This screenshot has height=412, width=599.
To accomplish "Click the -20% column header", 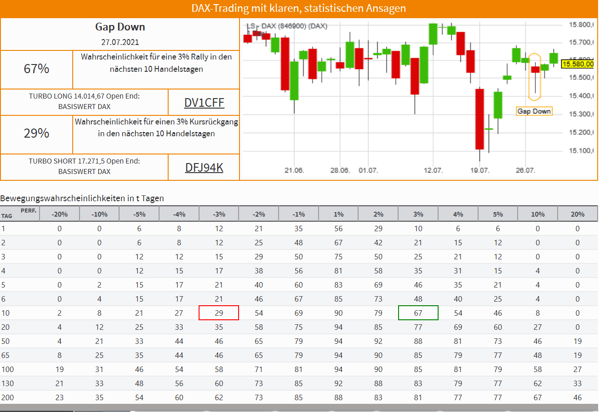I will (x=60, y=214).
